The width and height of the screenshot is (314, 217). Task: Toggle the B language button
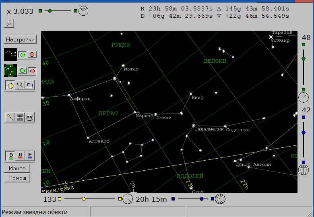coord(11,156)
